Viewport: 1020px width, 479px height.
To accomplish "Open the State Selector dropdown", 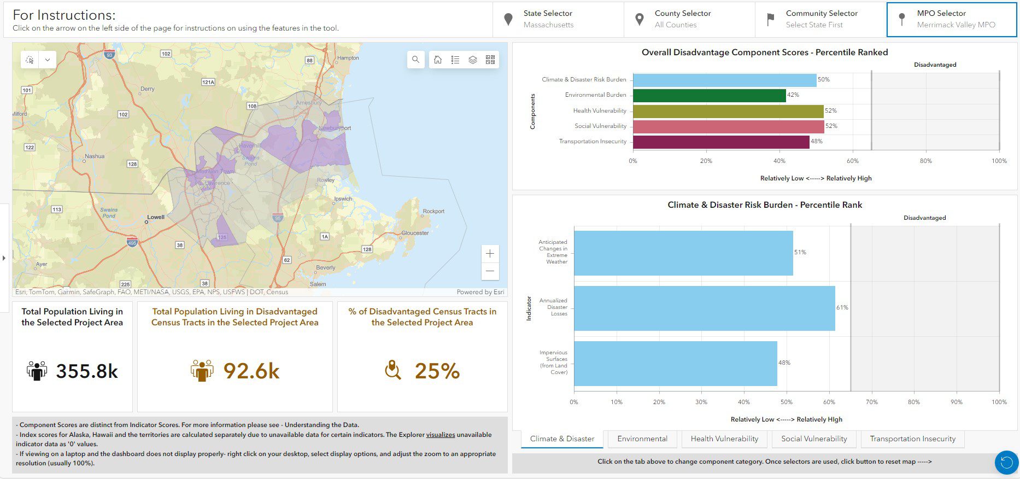I will click(x=558, y=19).
